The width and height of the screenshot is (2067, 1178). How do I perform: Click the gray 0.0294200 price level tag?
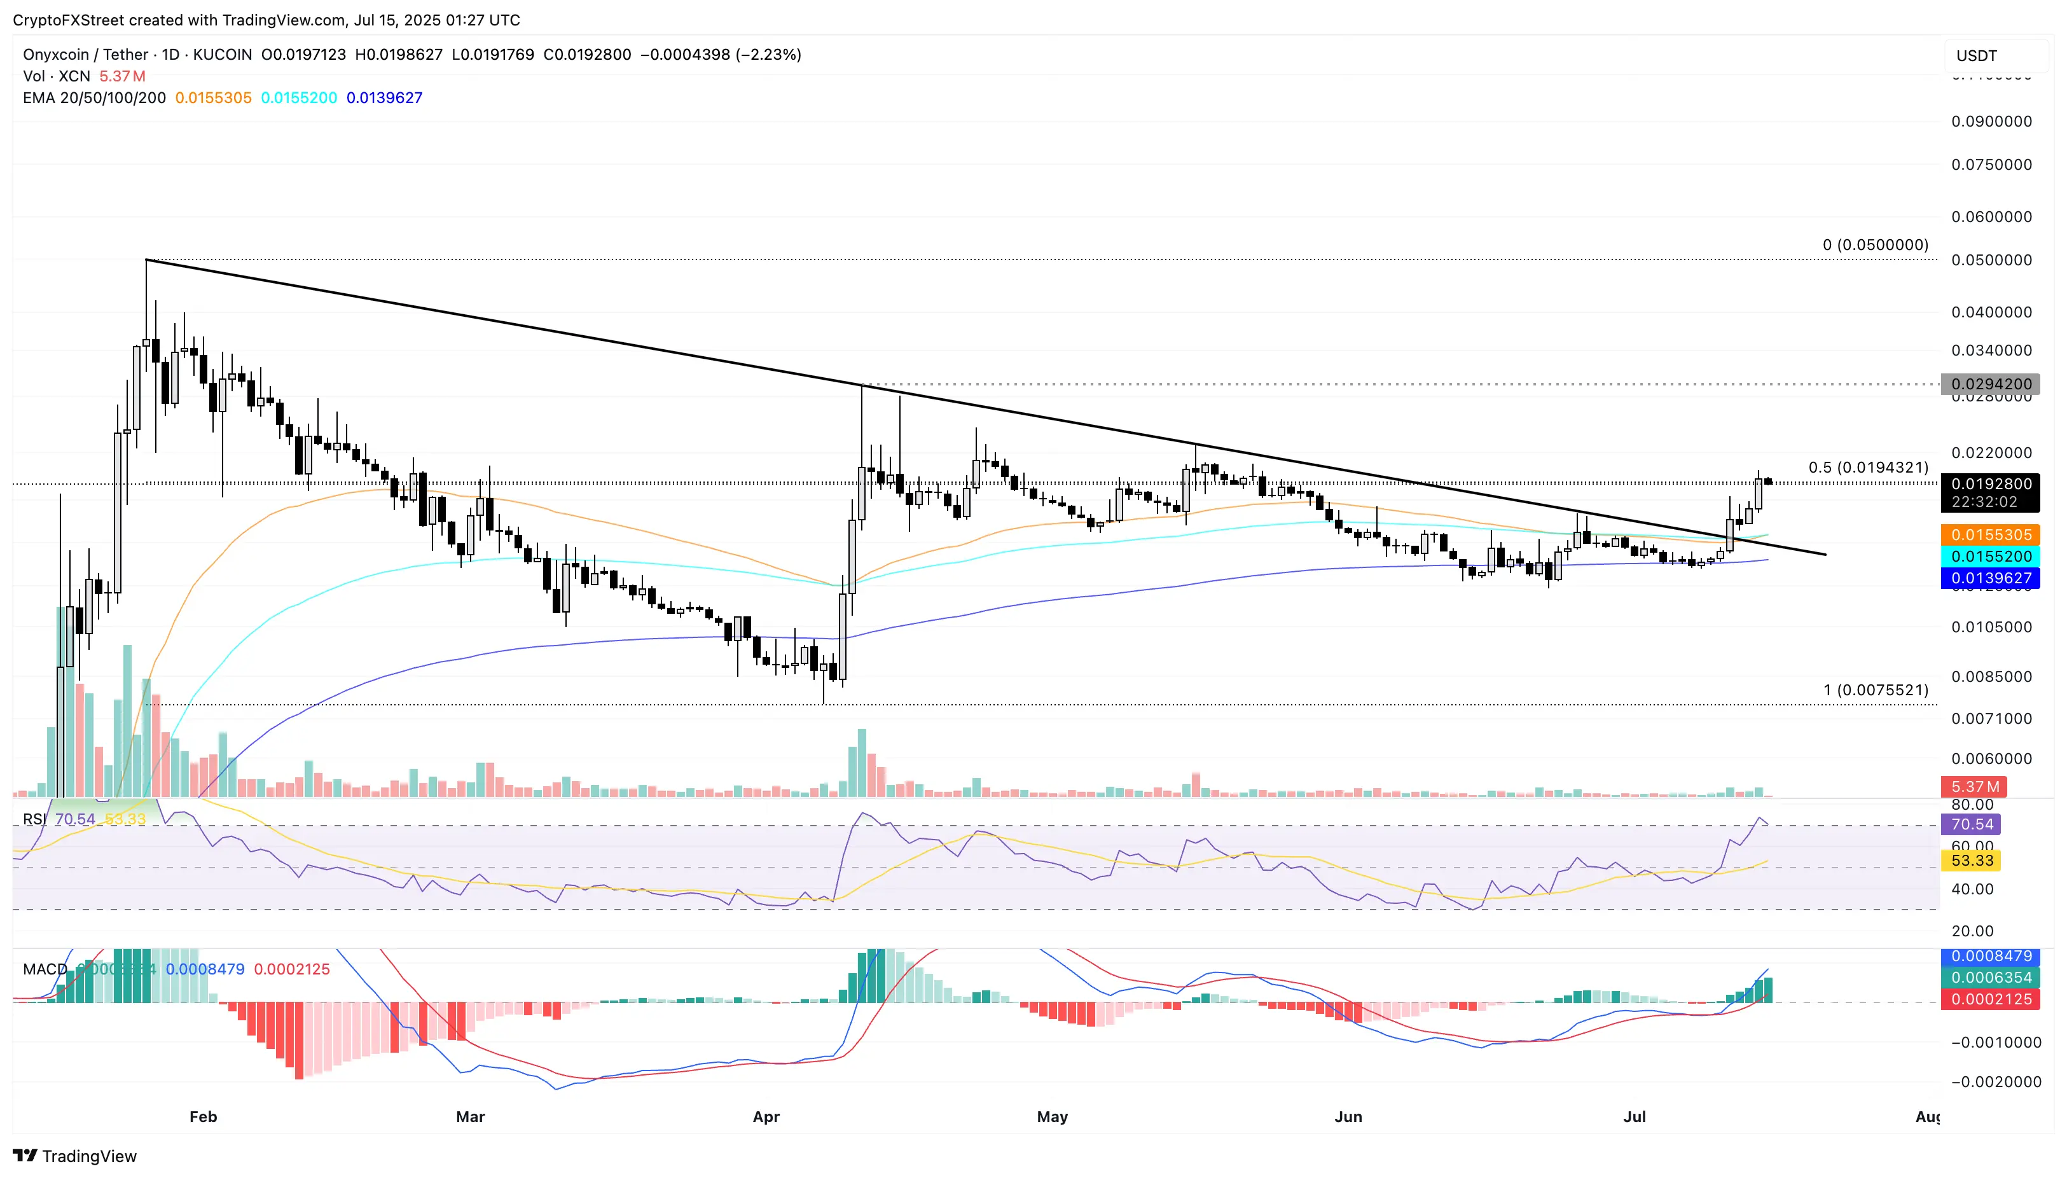click(1990, 384)
